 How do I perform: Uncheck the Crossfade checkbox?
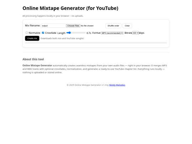(43, 33)
